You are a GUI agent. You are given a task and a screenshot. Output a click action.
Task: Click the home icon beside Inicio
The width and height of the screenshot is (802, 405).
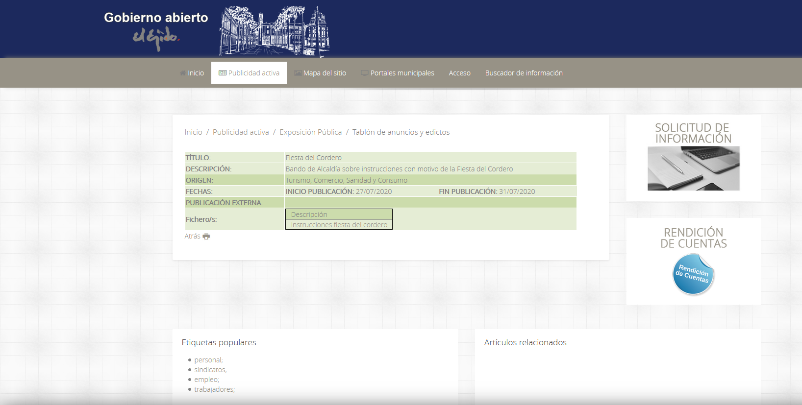183,73
